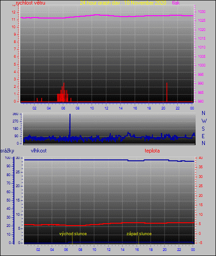Click the '24 hour graph day : 10 November 2020' title
216x256 pixels.
[x=123, y=3]
